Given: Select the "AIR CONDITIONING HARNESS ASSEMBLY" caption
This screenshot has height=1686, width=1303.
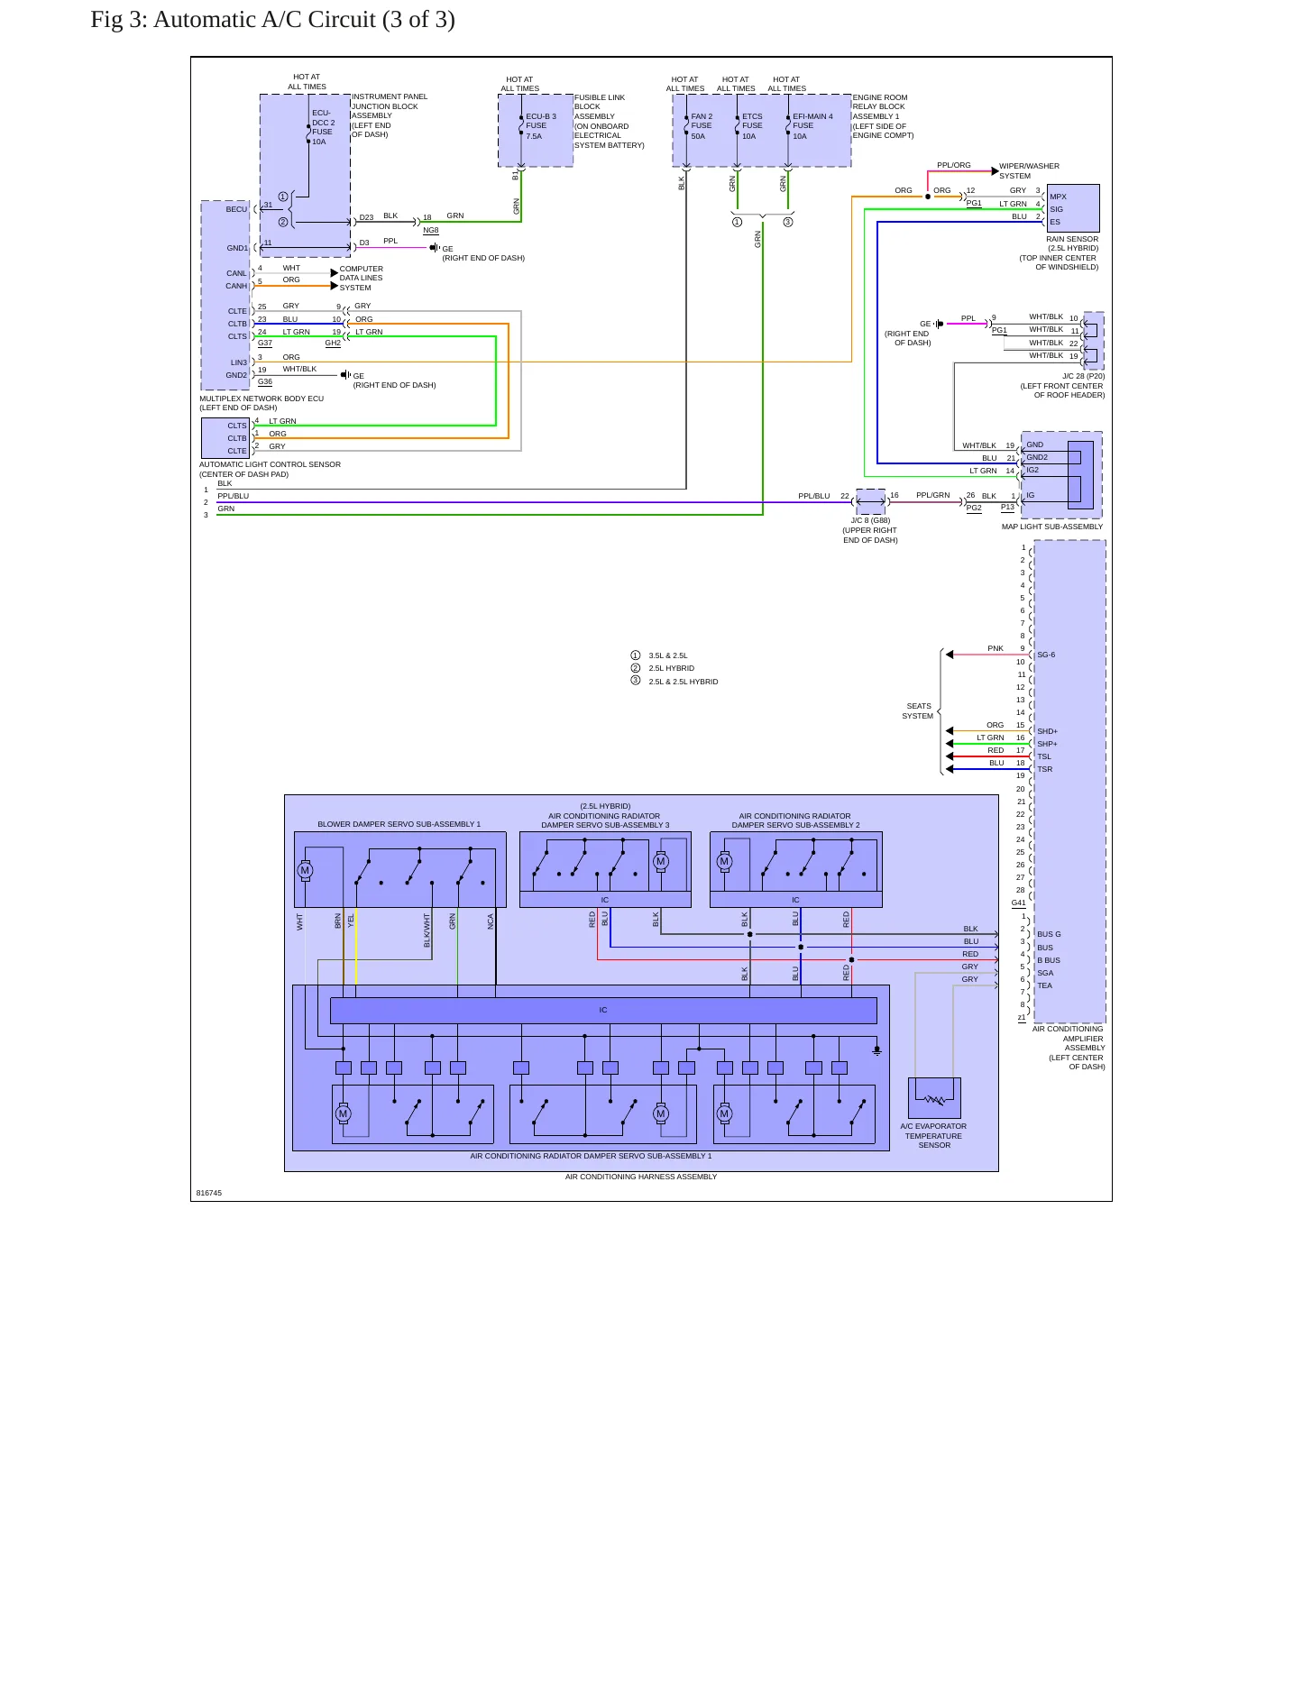Looking at the screenshot, I should coord(641,1177).
